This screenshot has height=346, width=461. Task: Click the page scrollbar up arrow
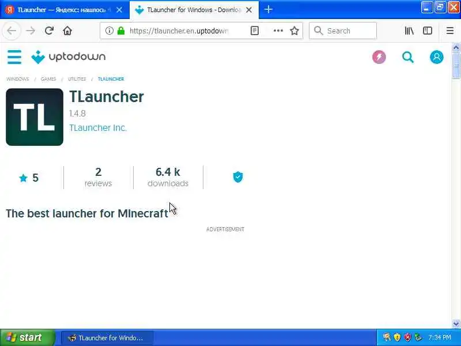pos(456,47)
